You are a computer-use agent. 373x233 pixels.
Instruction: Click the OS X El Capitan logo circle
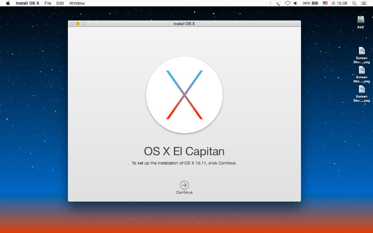pos(184,95)
